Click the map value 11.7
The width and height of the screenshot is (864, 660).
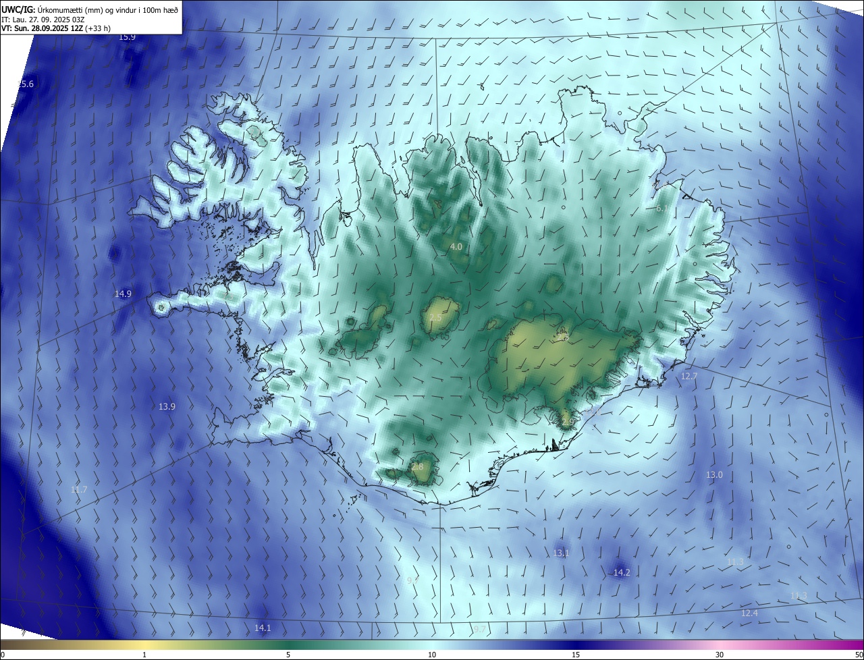pyautogui.click(x=79, y=489)
